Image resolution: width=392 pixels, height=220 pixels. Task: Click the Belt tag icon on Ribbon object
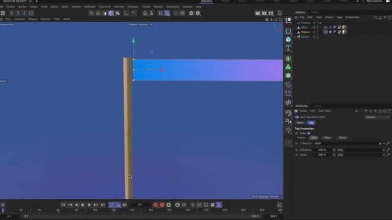[x=325, y=32]
